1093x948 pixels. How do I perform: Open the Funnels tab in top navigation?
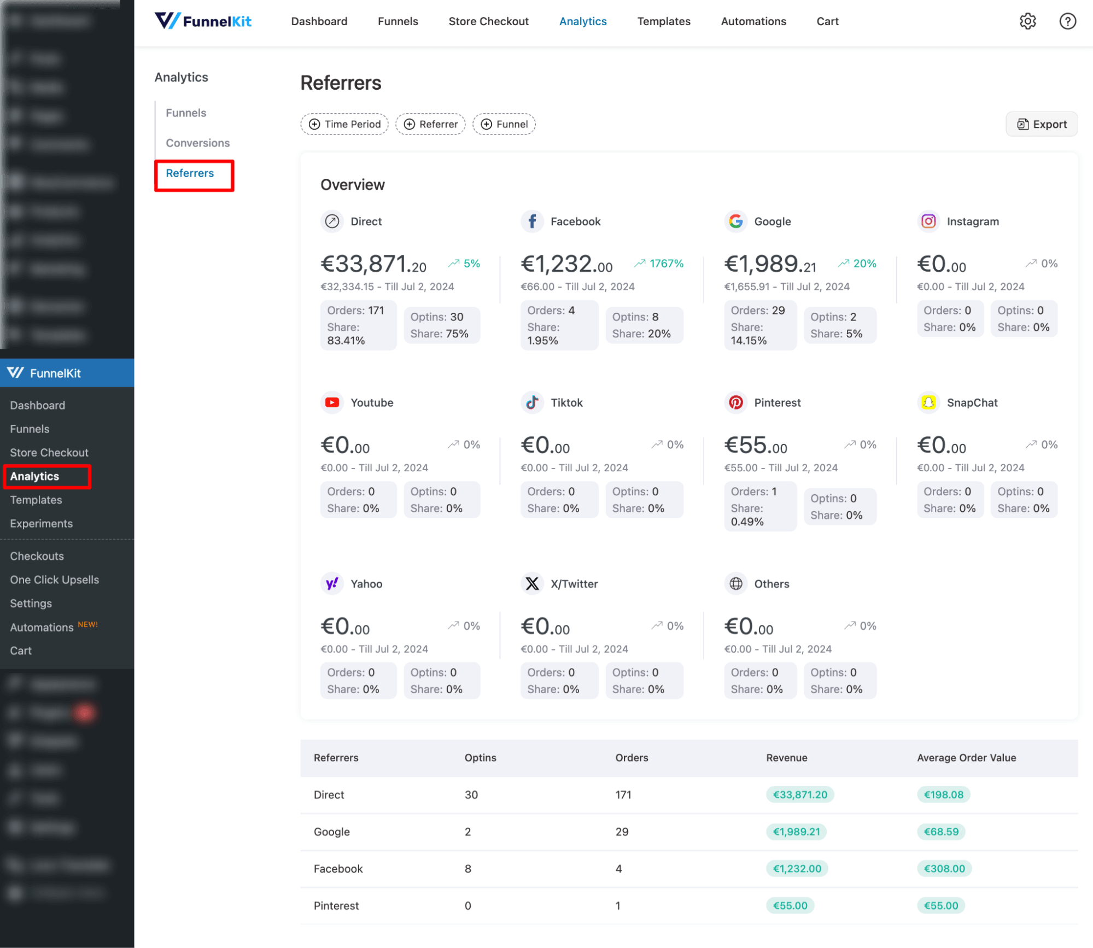tap(398, 21)
